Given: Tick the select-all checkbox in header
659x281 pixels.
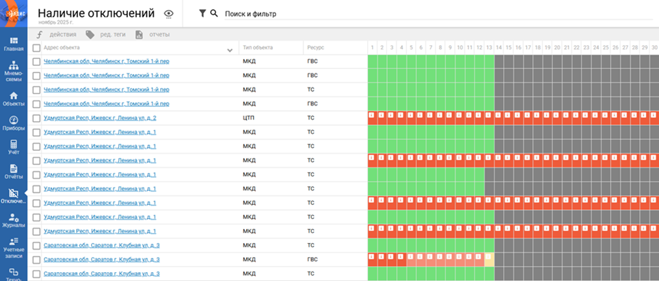Looking at the screenshot, I should [x=36, y=48].
